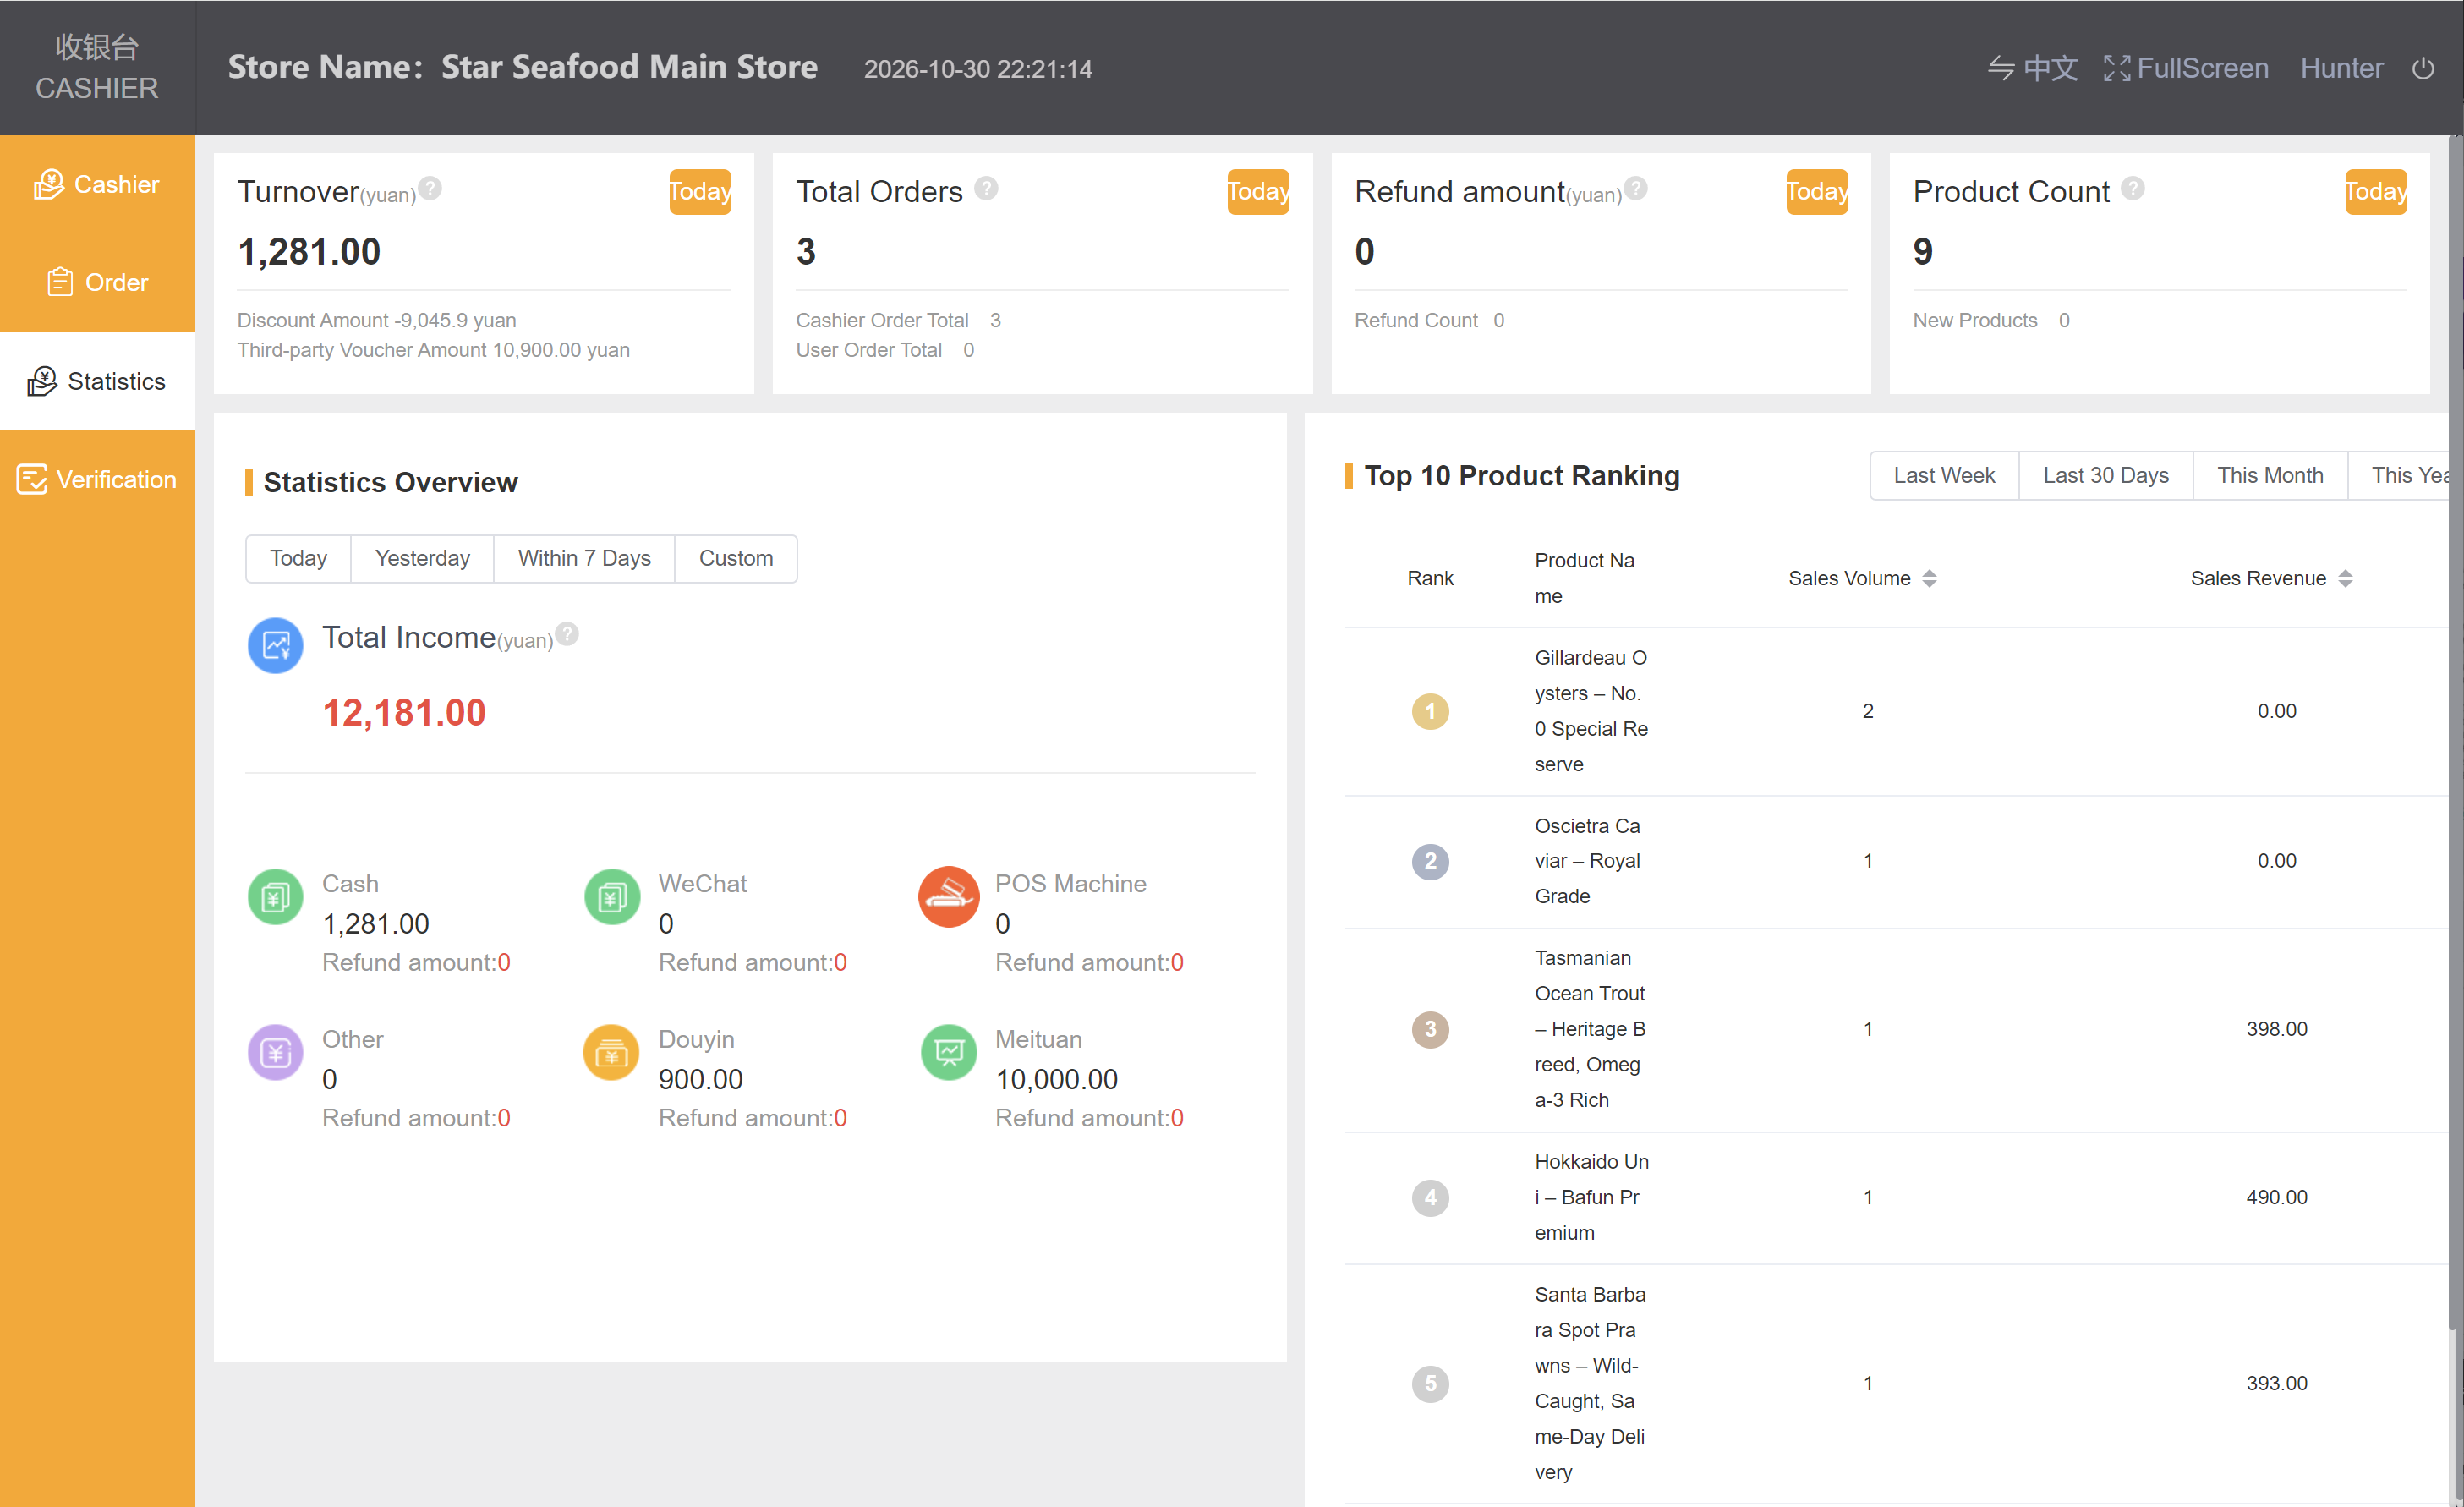Select the Within 7 Days filter
Screen dimensions: 2464x1507
[x=584, y=558]
